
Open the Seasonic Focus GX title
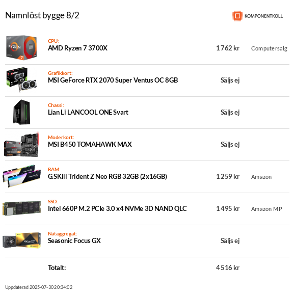[x=74, y=240]
